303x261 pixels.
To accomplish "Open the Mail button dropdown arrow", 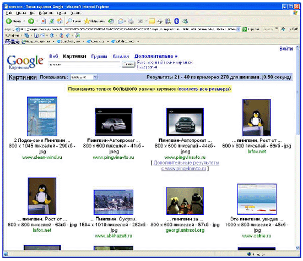I will (125, 21).
